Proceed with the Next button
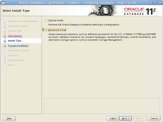The image size is (163, 122). (x=126, y=118)
